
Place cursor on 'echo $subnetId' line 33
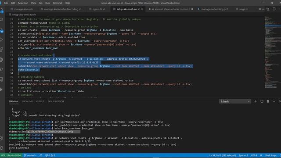(x=28, y=70)
